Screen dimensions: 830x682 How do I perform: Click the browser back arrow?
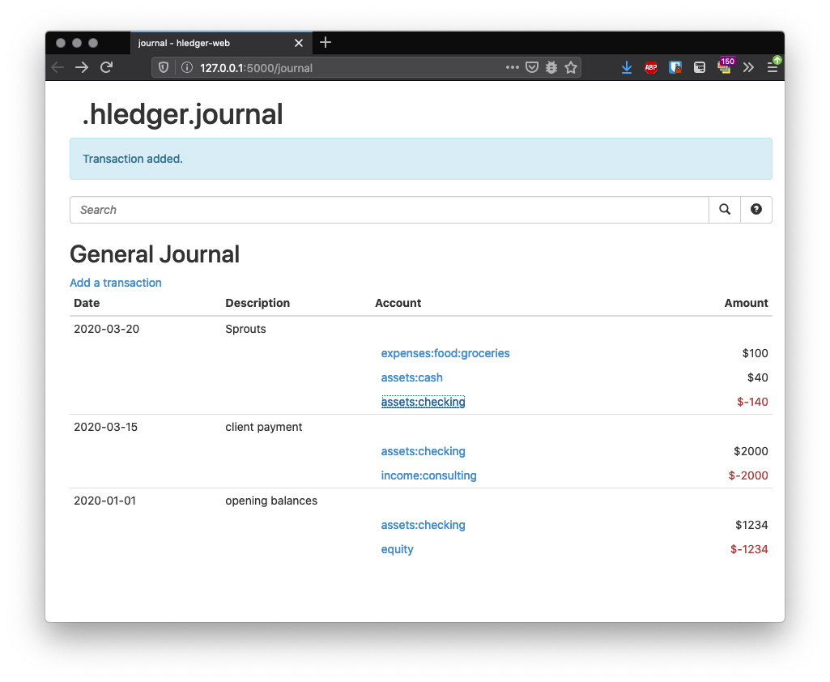[x=57, y=67]
